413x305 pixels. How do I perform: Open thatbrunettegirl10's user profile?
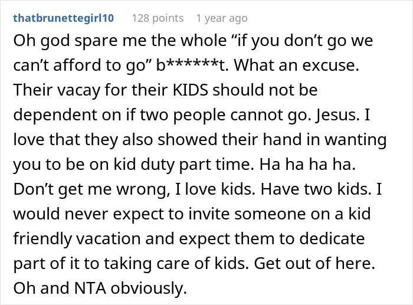tap(64, 18)
